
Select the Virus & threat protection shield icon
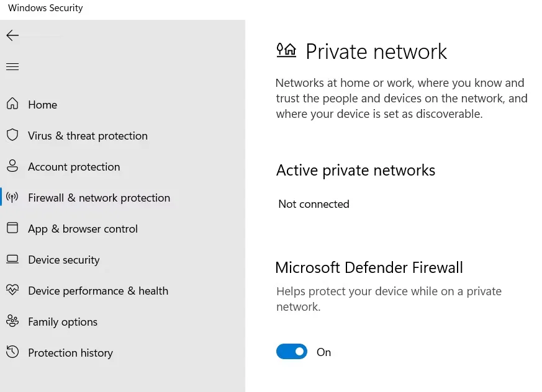click(x=12, y=135)
